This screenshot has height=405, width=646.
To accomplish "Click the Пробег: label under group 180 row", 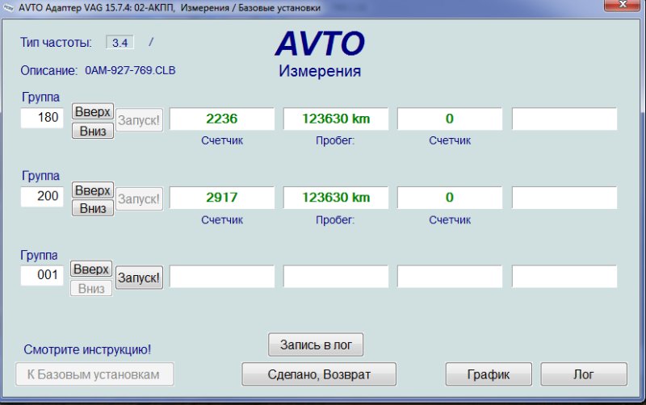I will [335, 140].
